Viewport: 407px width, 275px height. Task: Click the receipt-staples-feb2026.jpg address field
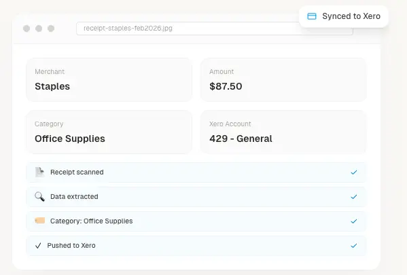point(215,29)
